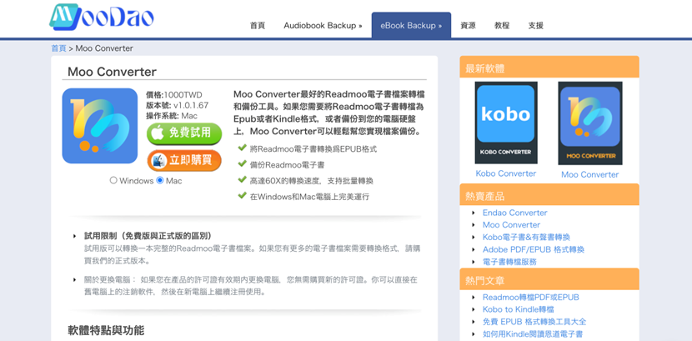This screenshot has height=341, width=692.
Task: Select the Mac radio button
Action: 160,180
